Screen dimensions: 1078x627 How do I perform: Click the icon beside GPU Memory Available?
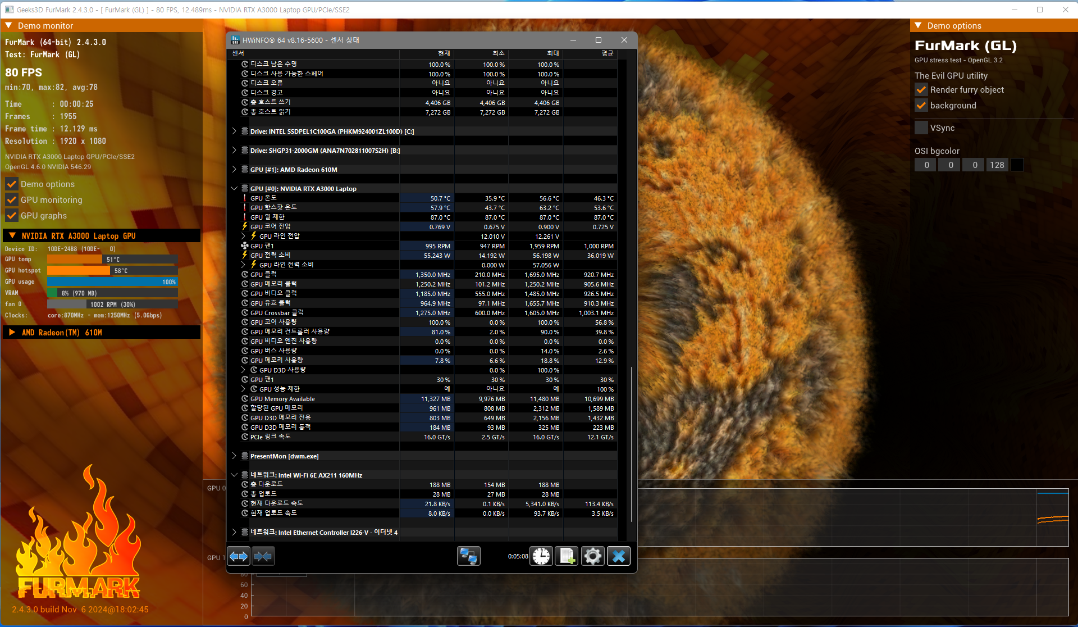click(245, 399)
